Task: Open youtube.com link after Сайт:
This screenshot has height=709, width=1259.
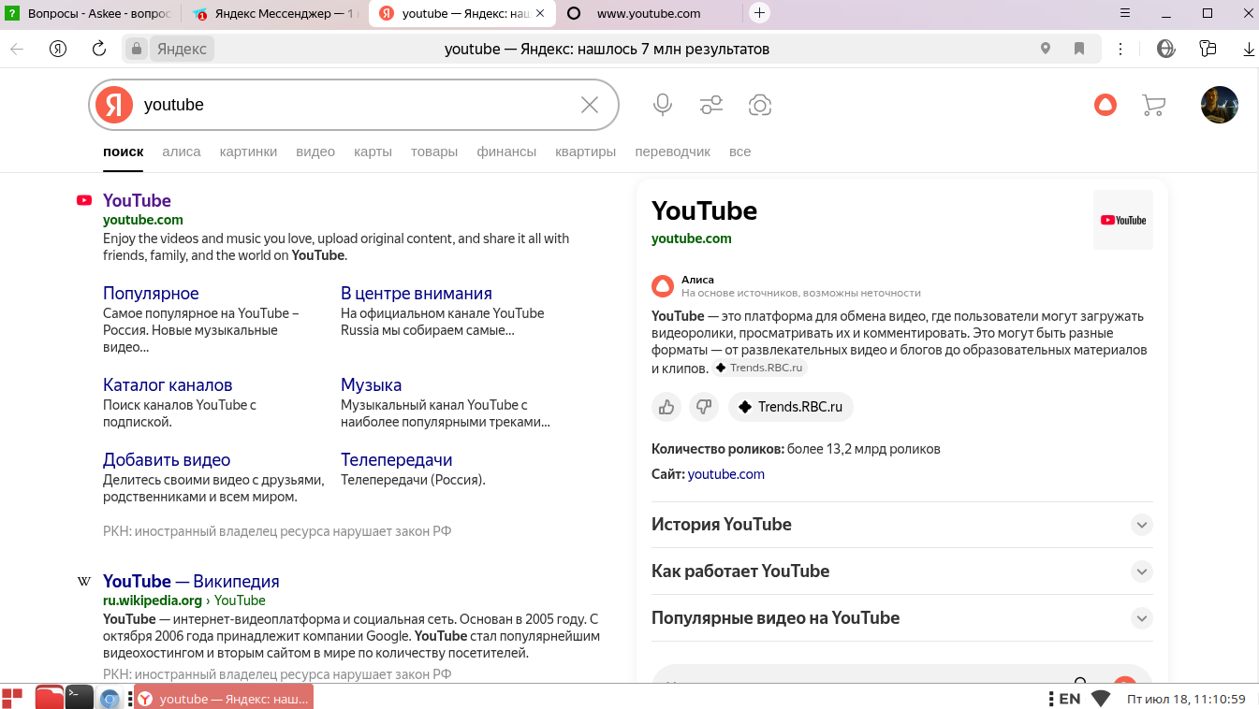Action: (726, 474)
